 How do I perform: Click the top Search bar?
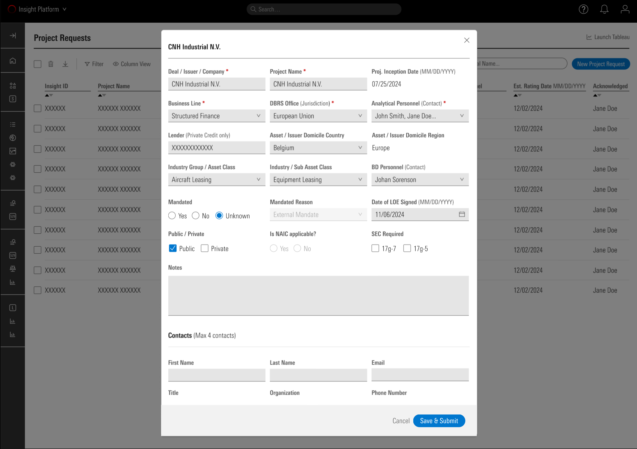324,9
